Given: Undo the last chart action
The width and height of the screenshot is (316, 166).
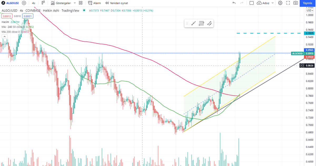Looking at the screenshot, I should point(234,3).
